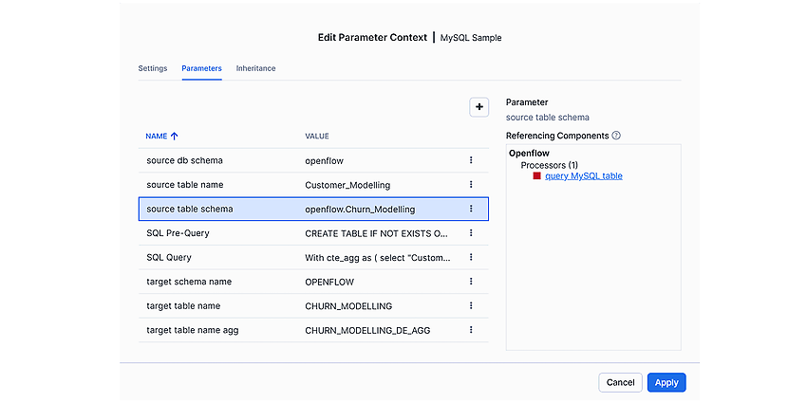Select the Parameters tab
The width and height of the screenshot is (807, 403).
pyautogui.click(x=201, y=68)
